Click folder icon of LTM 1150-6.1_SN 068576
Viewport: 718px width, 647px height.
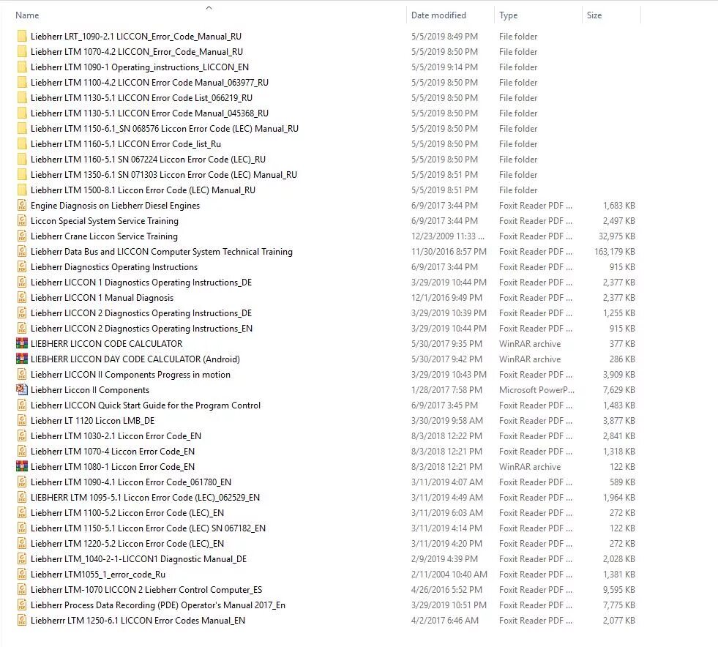tap(21, 129)
